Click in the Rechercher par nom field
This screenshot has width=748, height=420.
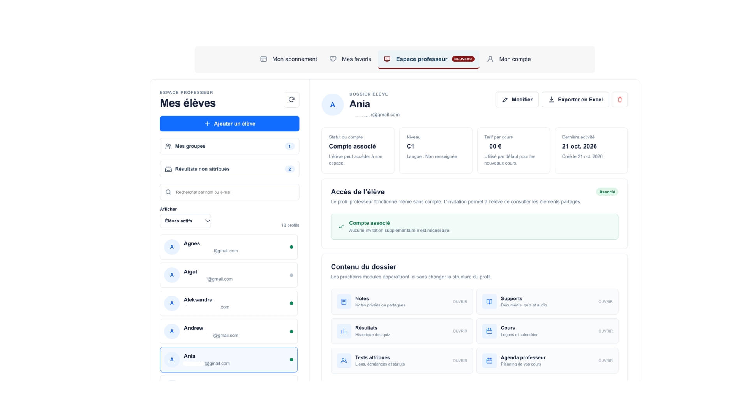pos(229,192)
